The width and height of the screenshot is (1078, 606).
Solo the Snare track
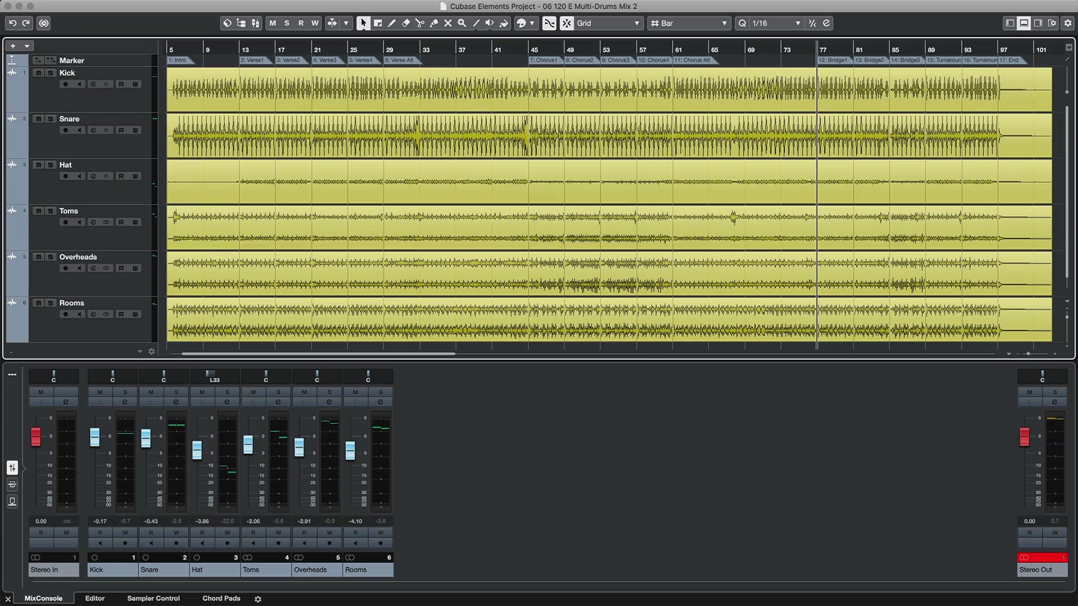coord(51,119)
